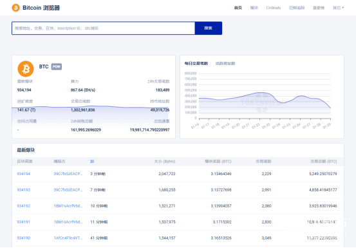Viewport: 356px width, 248px height.
Task: Click the blue 搜索 search button
Action: pos(209,28)
